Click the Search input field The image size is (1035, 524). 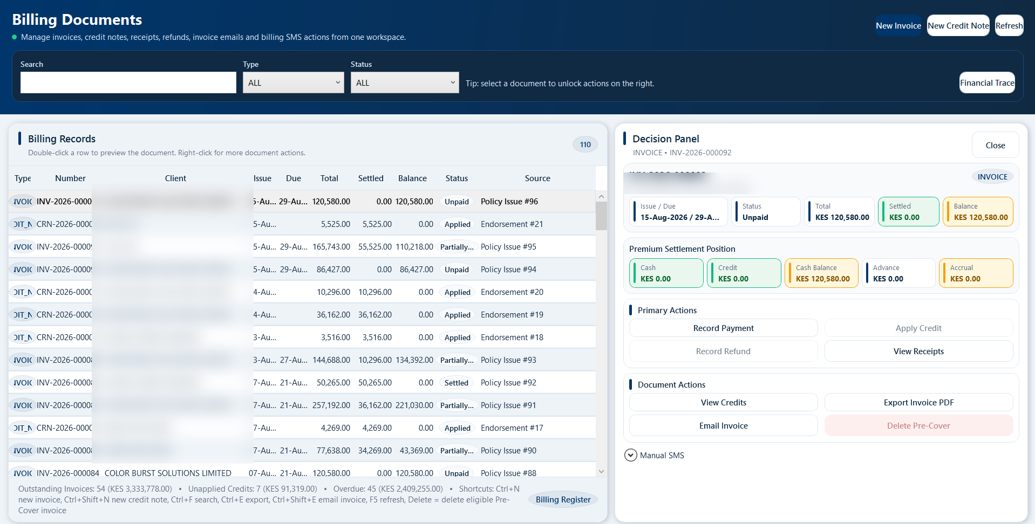(x=128, y=82)
